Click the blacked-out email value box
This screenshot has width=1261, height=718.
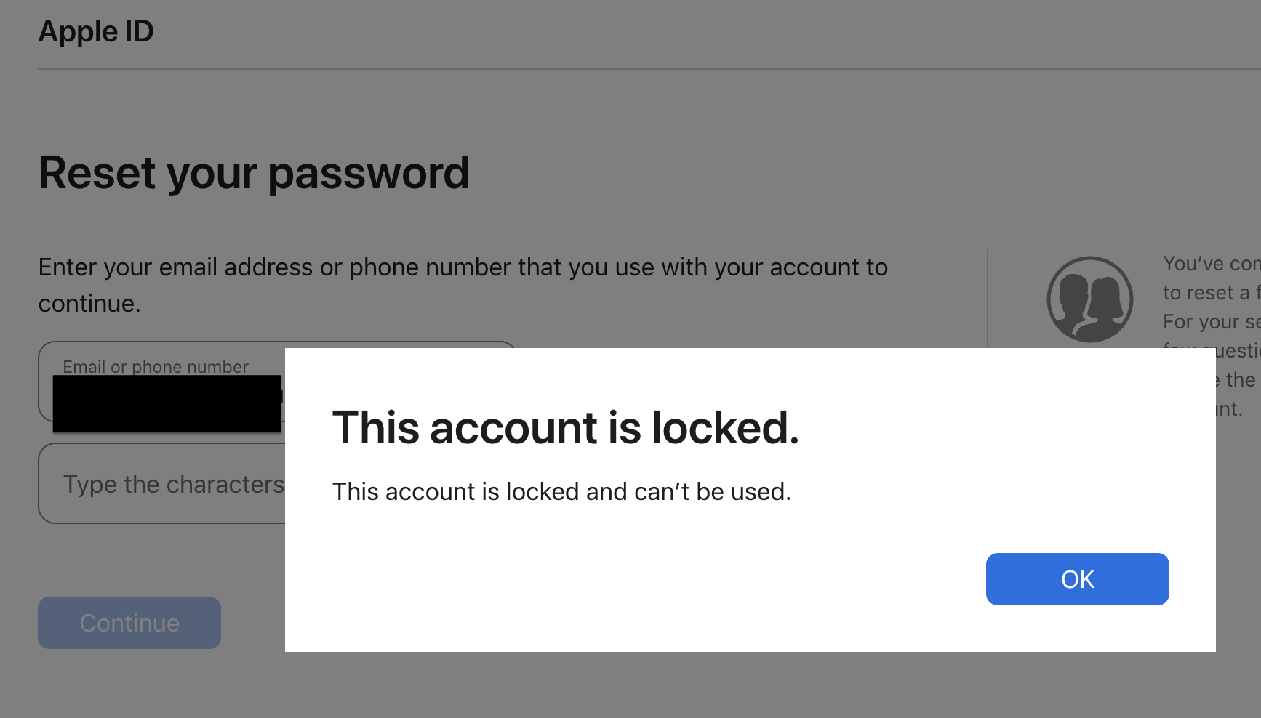click(167, 404)
